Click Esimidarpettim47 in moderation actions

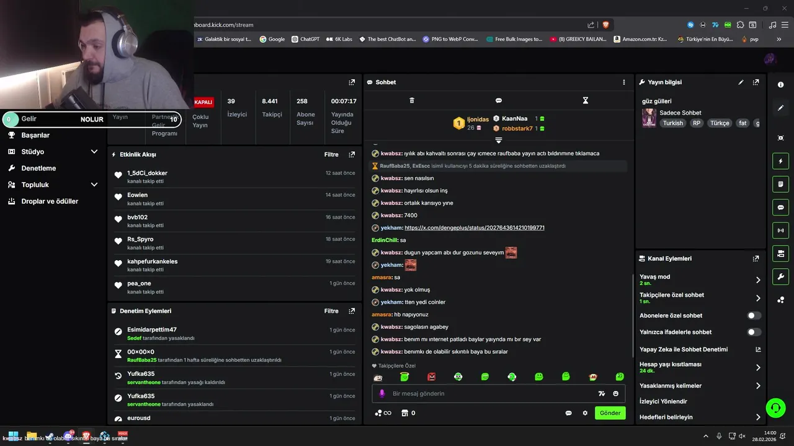tap(152, 330)
